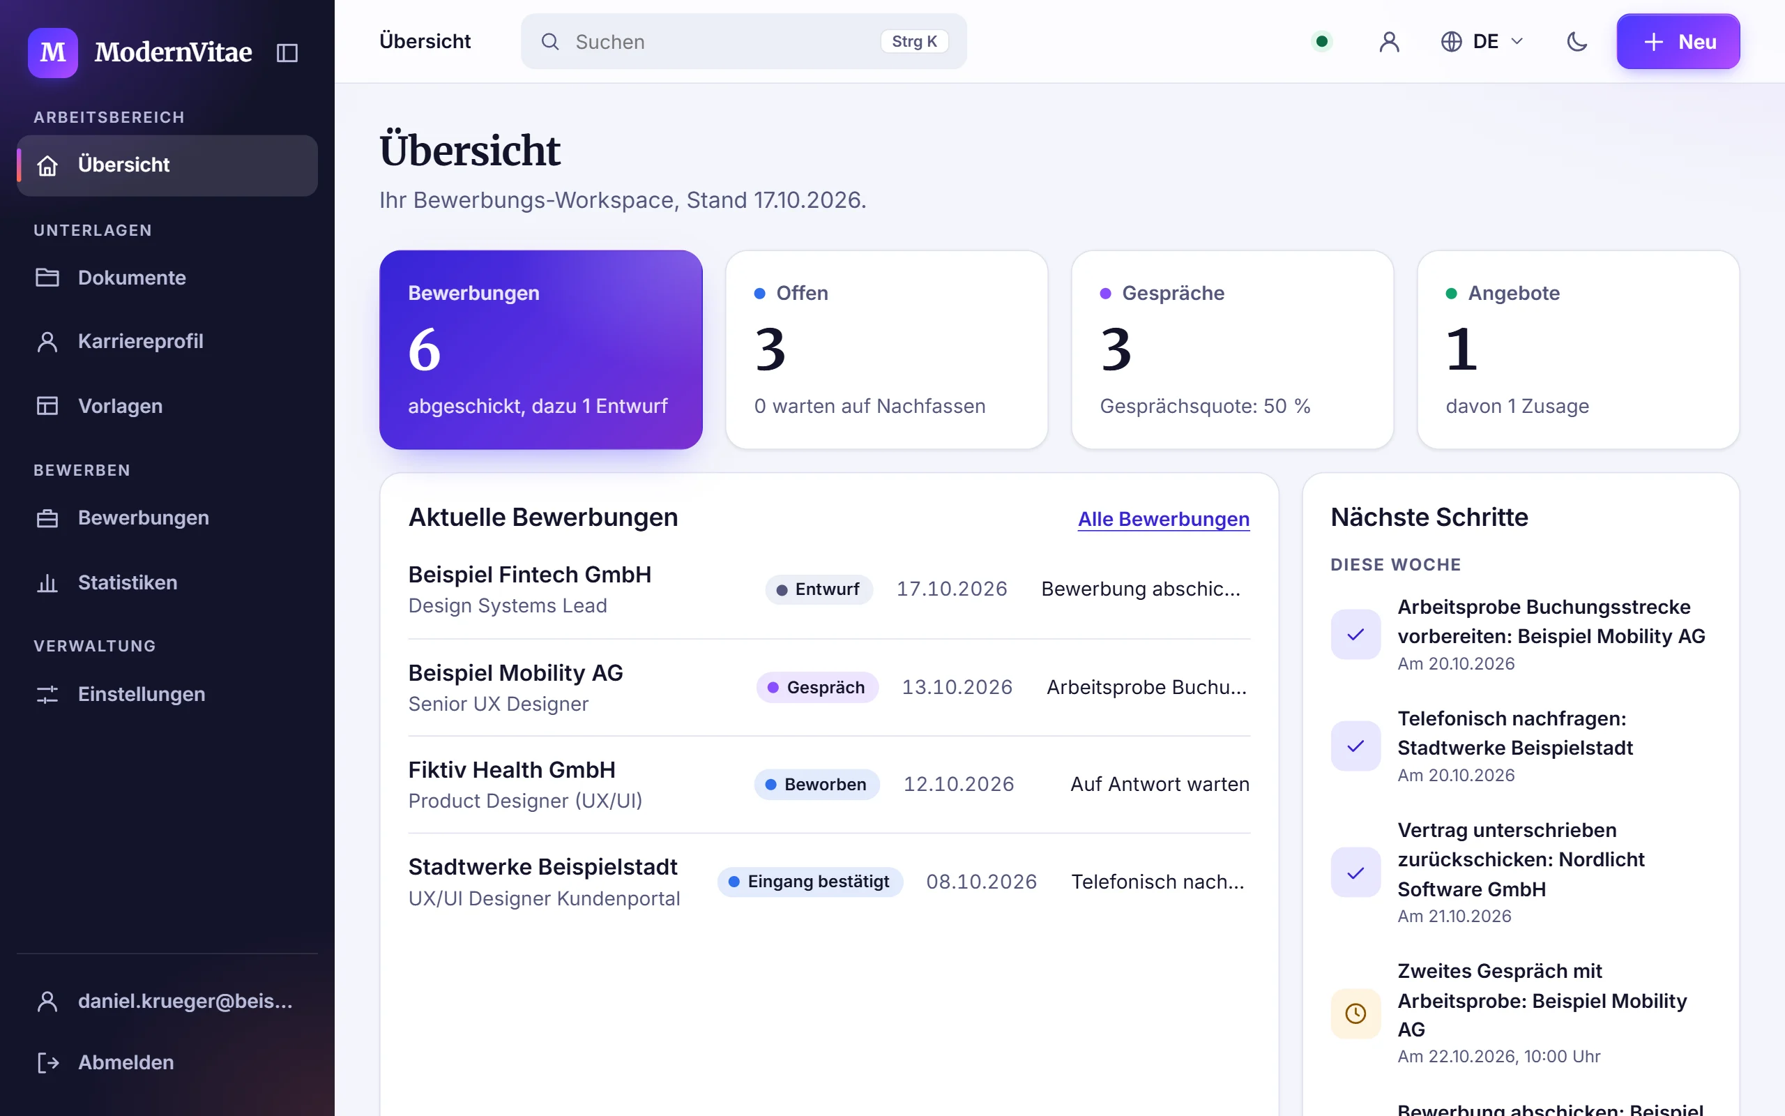This screenshot has width=1785, height=1116.
Task: Open the DE language dropdown
Action: [1482, 41]
